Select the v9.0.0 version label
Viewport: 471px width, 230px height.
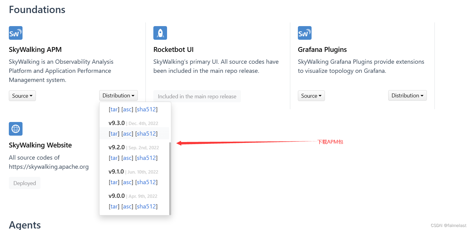[117, 196]
